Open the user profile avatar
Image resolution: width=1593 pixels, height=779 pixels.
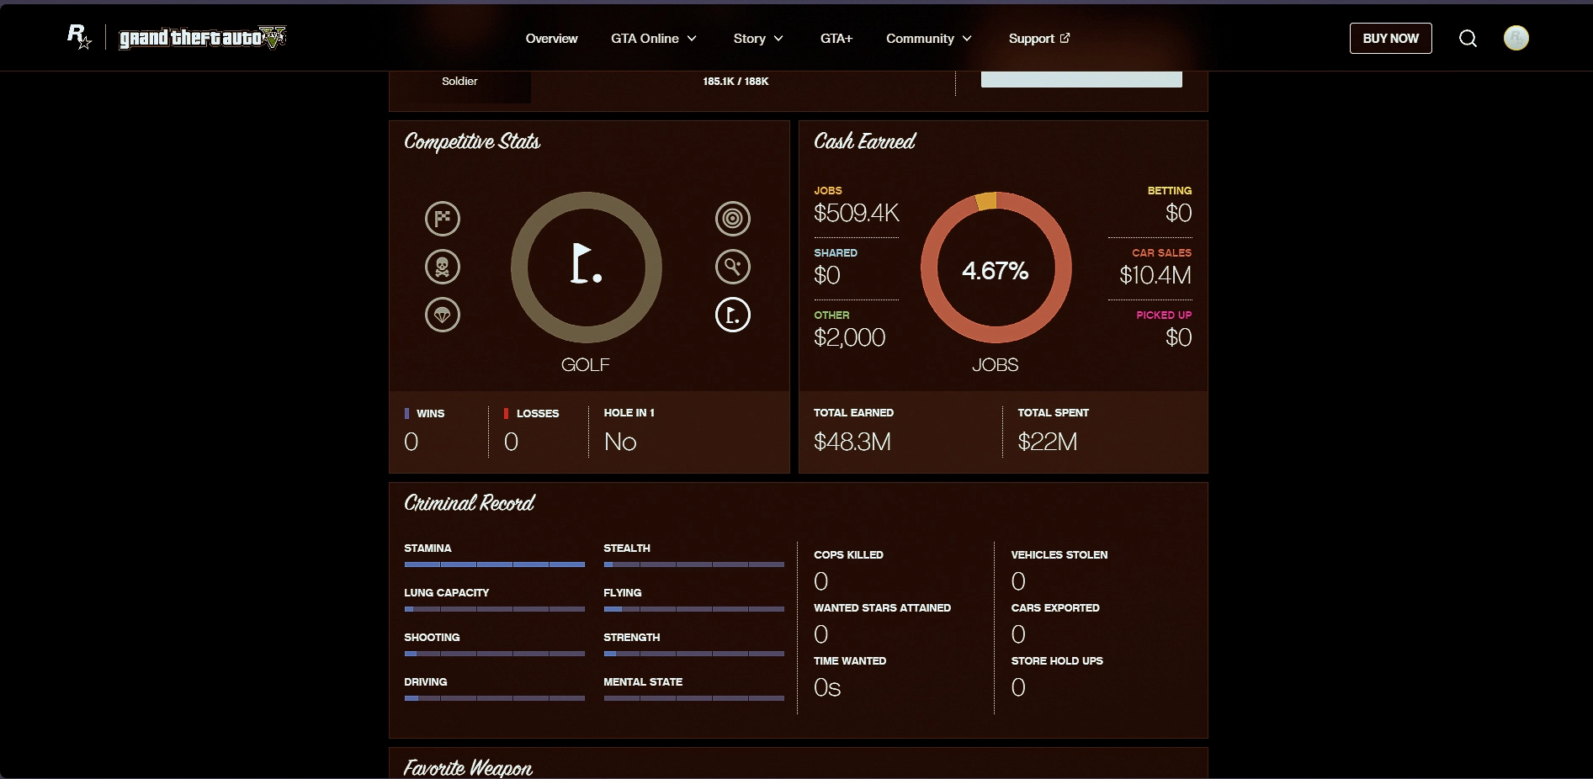(1516, 39)
